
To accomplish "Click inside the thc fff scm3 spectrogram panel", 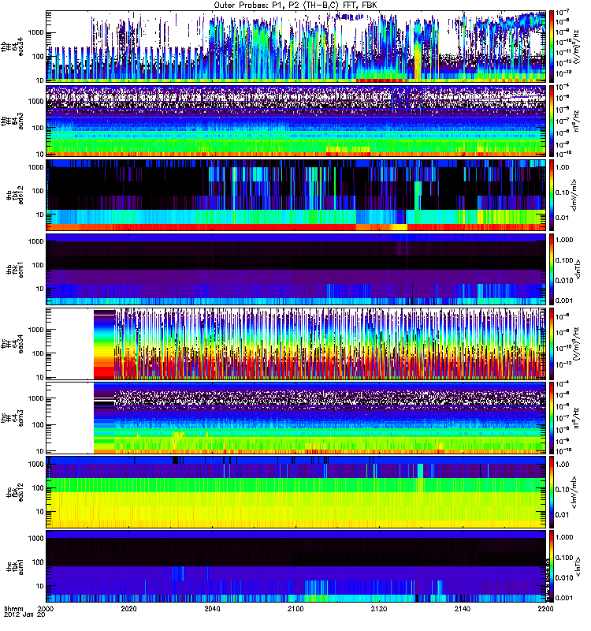I will click(x=296, y=418).
